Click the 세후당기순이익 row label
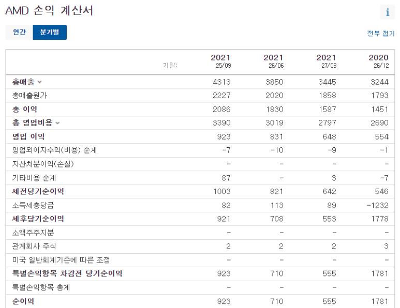The width and height of the screenshot is (400, 308). [38, 219]
